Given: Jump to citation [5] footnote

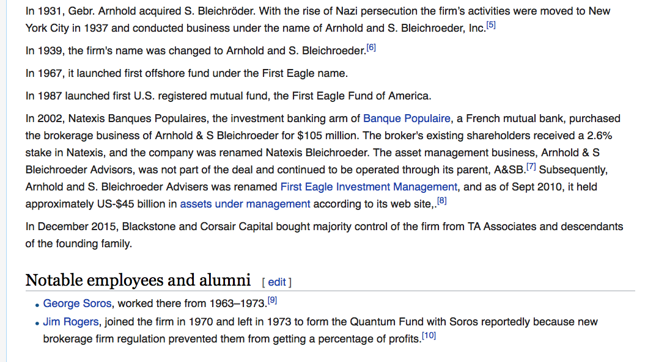Looking at the screenshot, I should tap(490, 25).
